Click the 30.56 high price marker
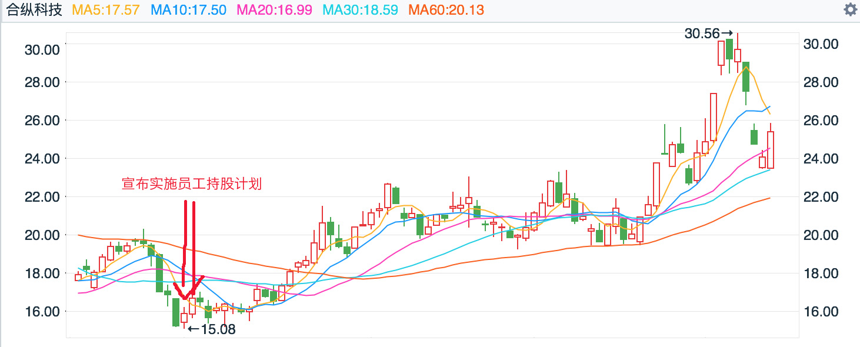860x347 pixels. pyautogui.click(x=709, y=34)
